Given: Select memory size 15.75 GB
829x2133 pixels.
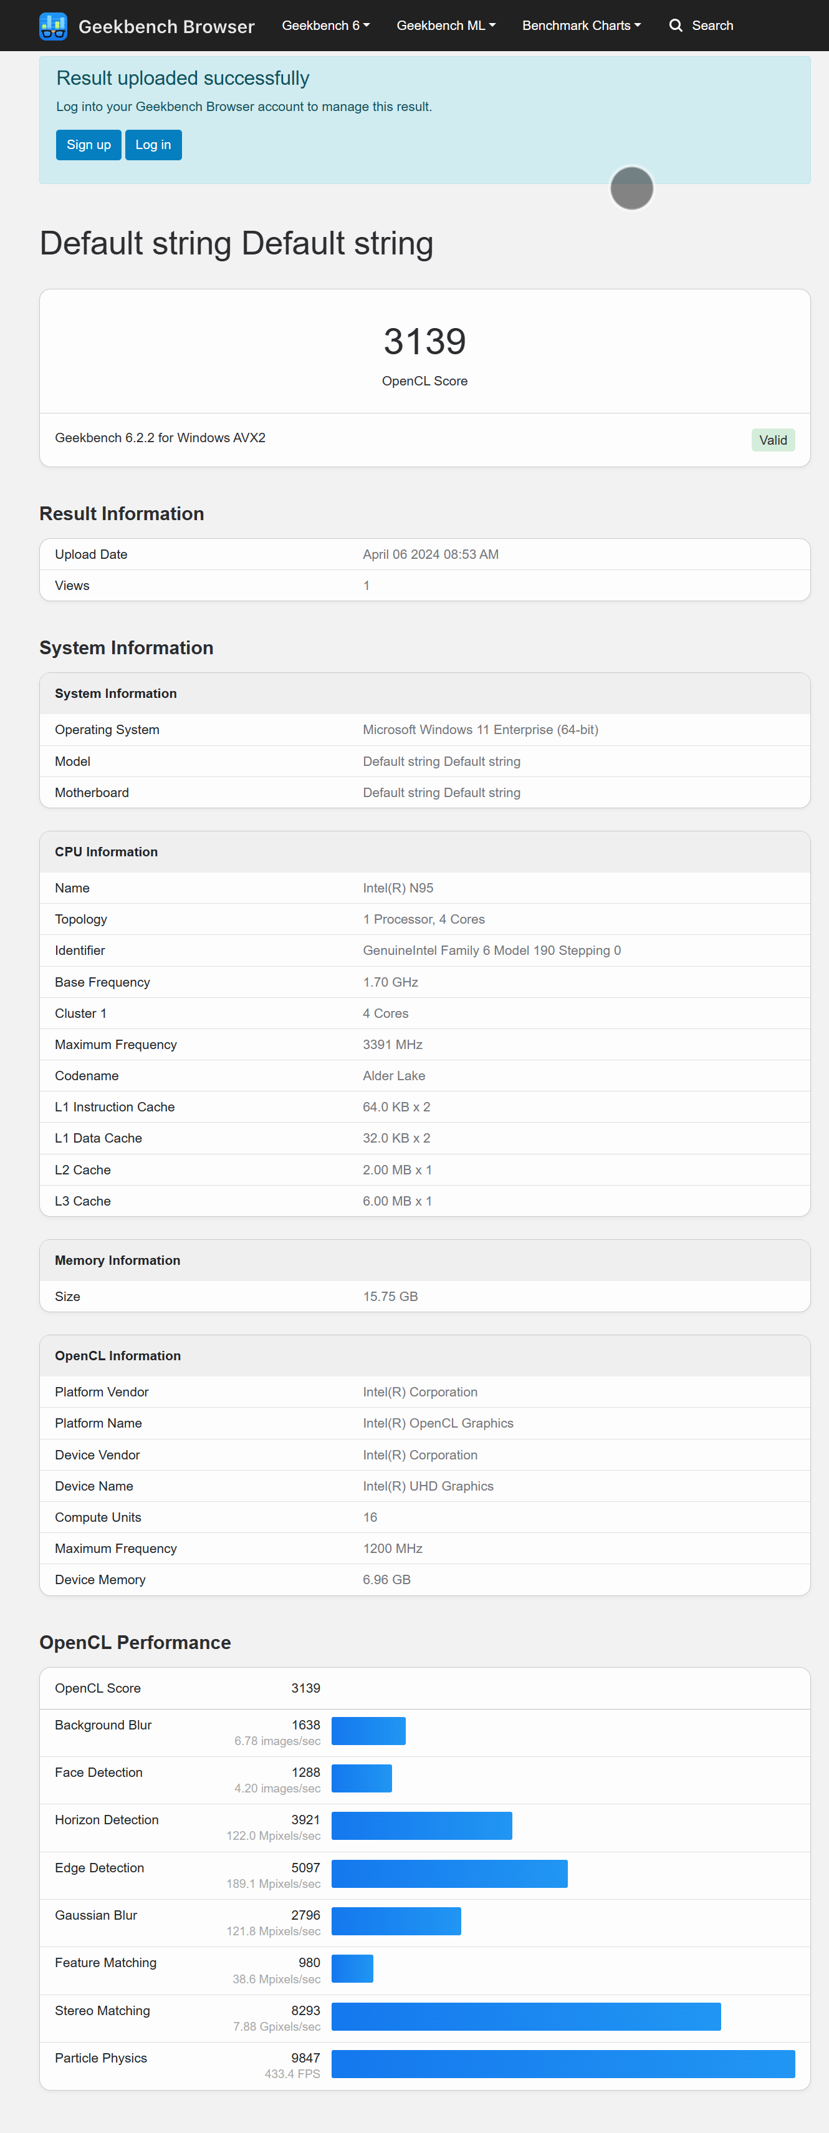Looking at the screenshot, I should point(391,1297).
